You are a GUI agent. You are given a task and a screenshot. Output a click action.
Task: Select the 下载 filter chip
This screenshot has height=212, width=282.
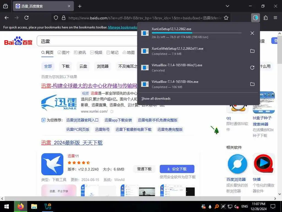click(66, 66)
